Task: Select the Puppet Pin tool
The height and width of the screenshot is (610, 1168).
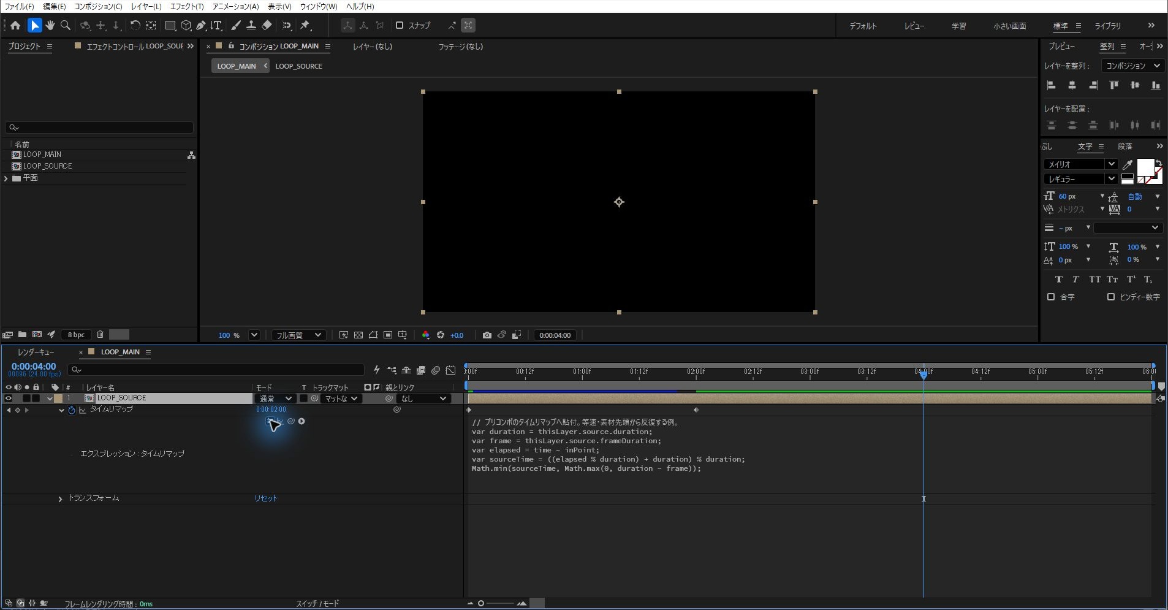Action: 305,25
